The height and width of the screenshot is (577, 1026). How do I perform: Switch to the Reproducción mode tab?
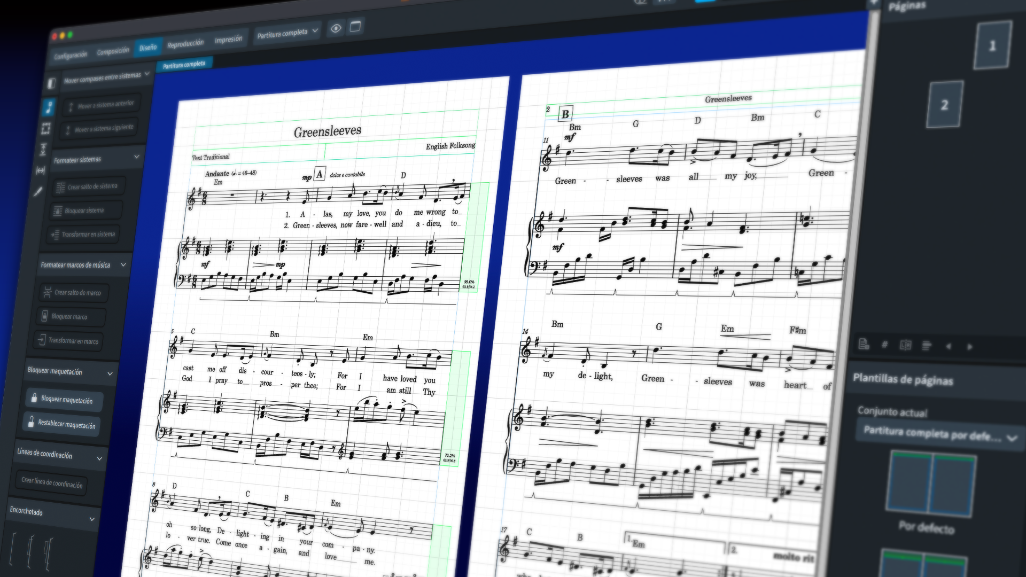185,44
